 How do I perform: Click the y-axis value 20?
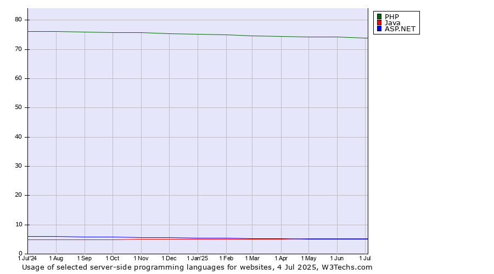click(18, 195)
